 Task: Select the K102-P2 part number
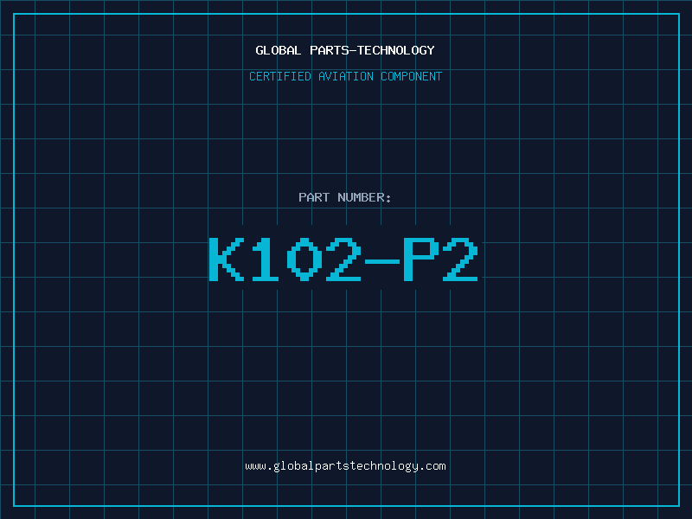(343, 259)
